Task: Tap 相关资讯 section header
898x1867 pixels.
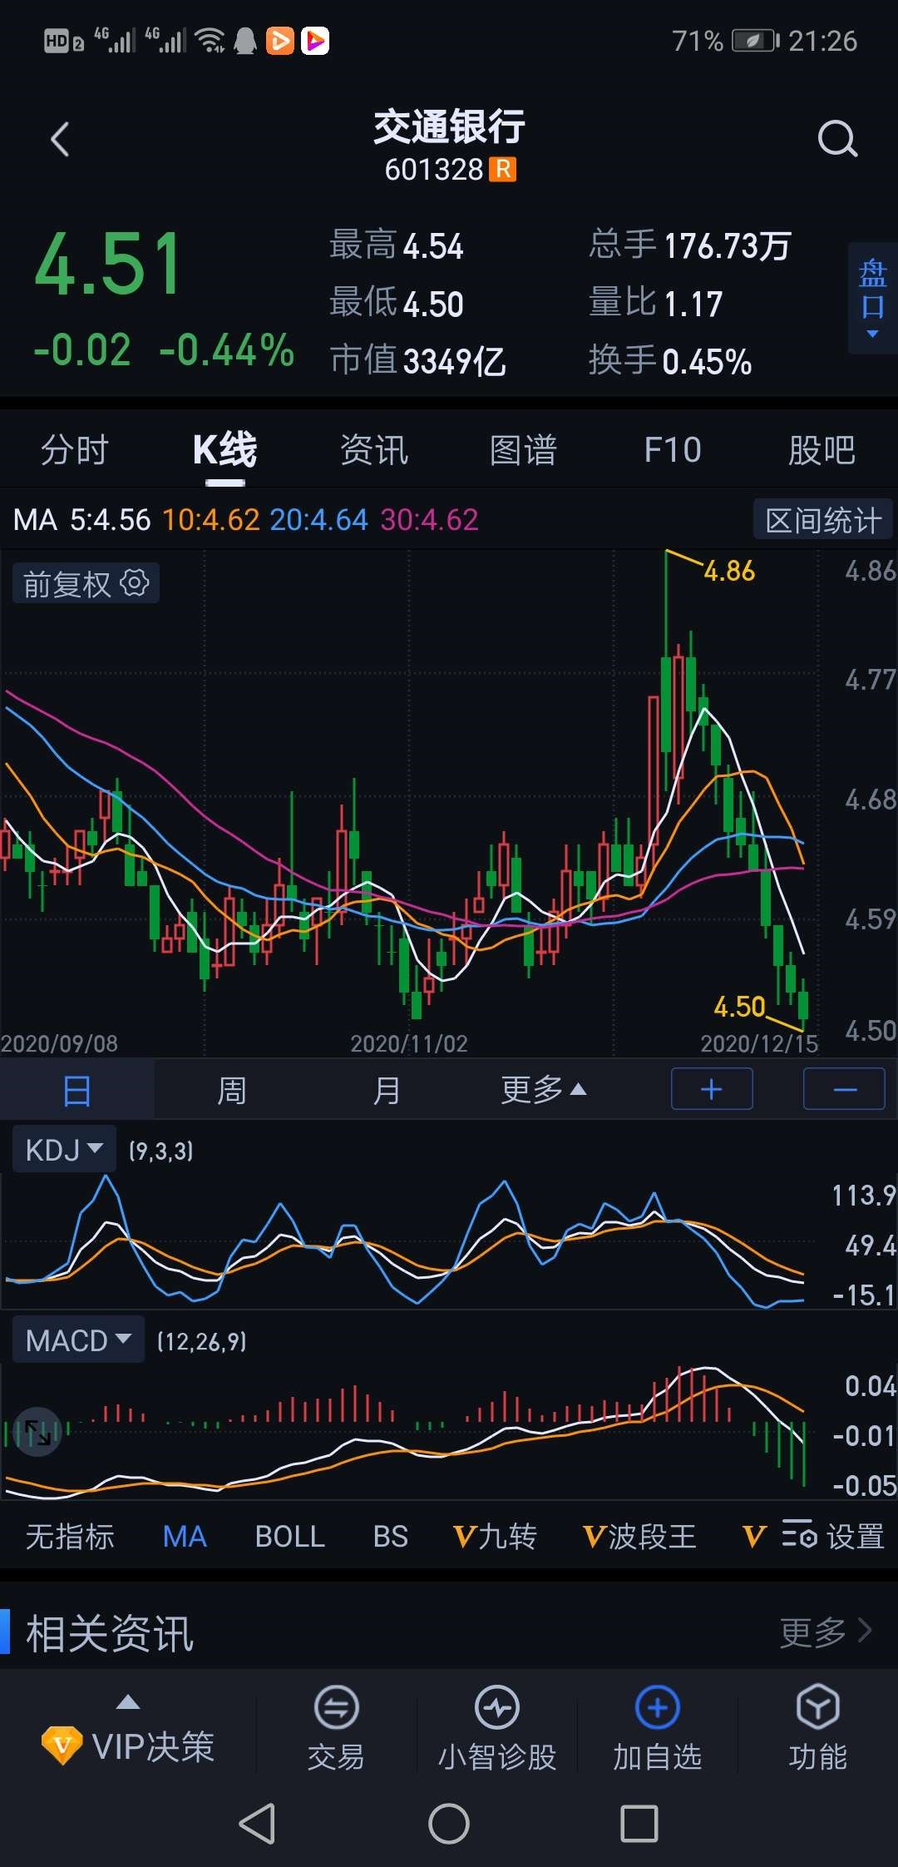Action: [110, 1632]
